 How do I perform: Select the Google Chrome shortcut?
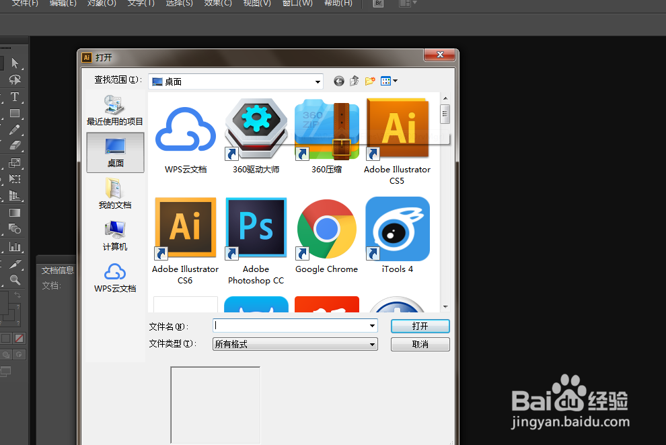click(x=327, y=236)
